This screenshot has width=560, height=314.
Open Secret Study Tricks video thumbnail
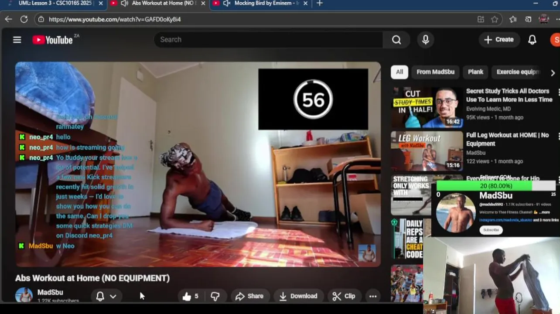[427, 107]
